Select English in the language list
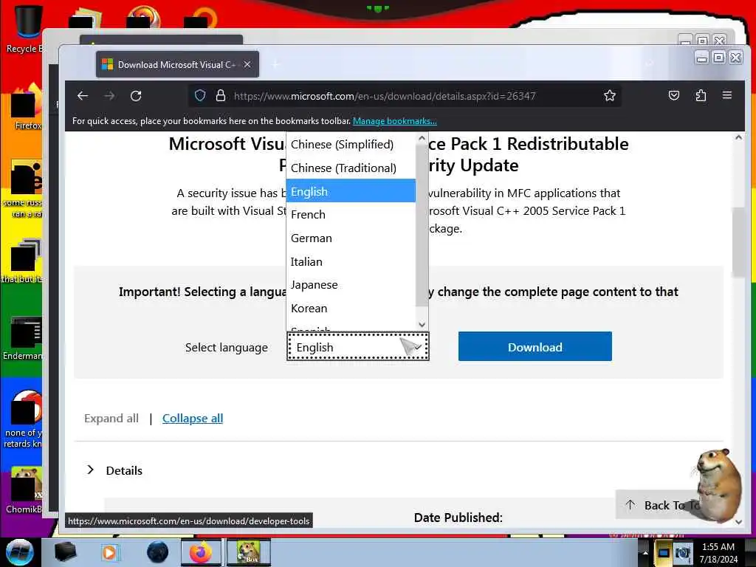This screenshot has height=567, width=756. (351, 191)
